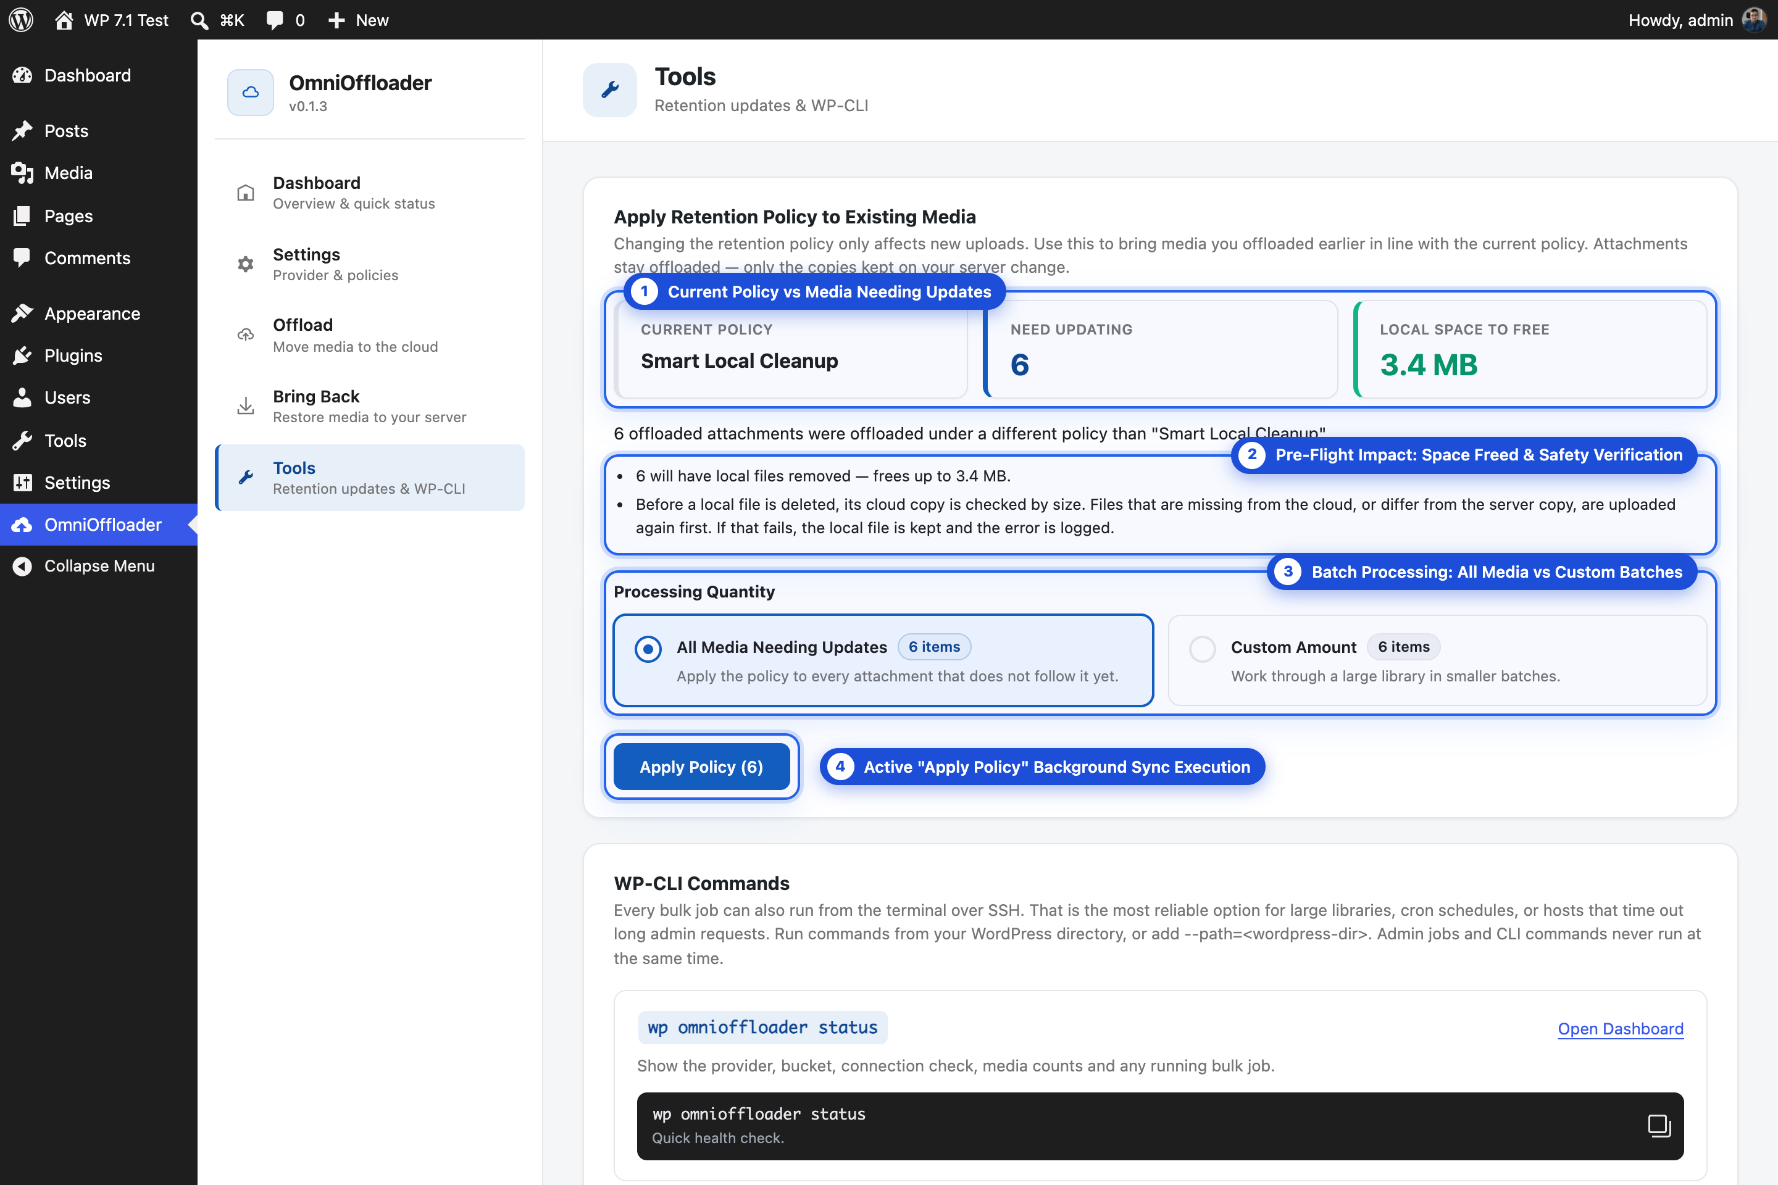This screenshot has height=1185, width=1778.
Task: Click the 3.4 MB local space value
Action: pyautogui.click(x=1429, y=365)
